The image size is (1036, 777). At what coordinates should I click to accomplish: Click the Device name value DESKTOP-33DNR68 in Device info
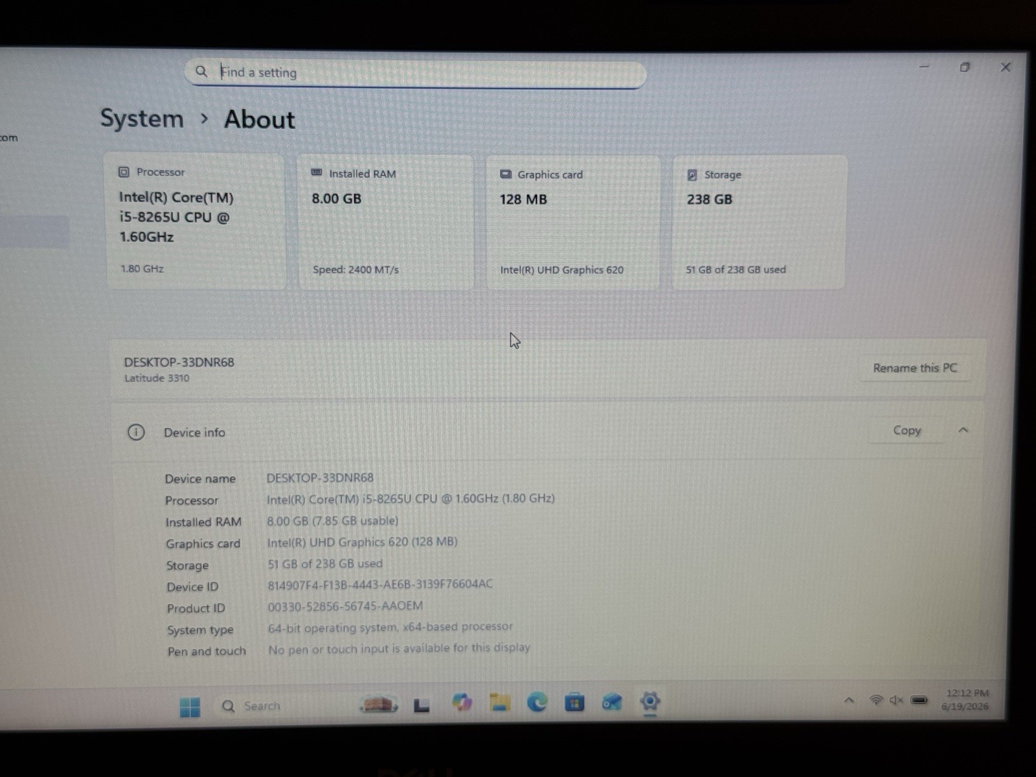tap(320, 478)
